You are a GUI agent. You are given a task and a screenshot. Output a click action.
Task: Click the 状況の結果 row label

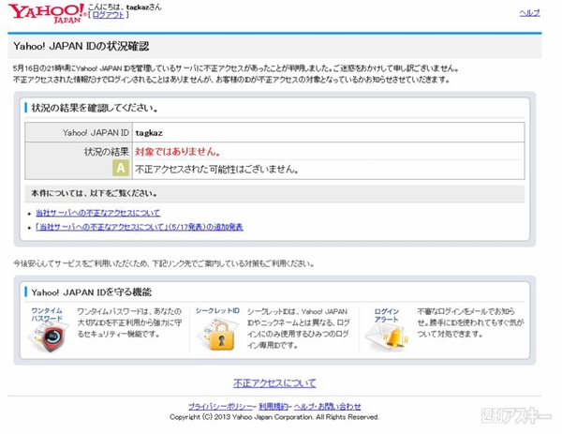(107, 152)
